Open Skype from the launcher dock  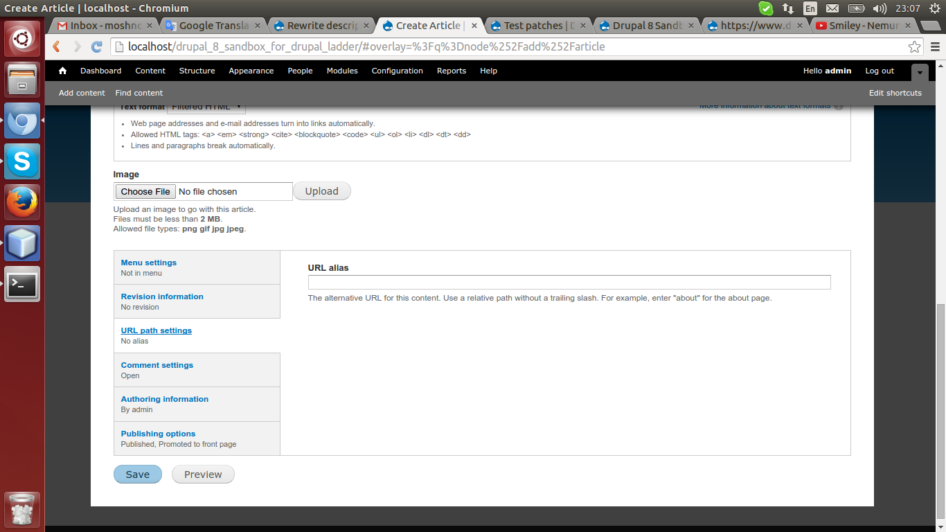coord(21,161)
